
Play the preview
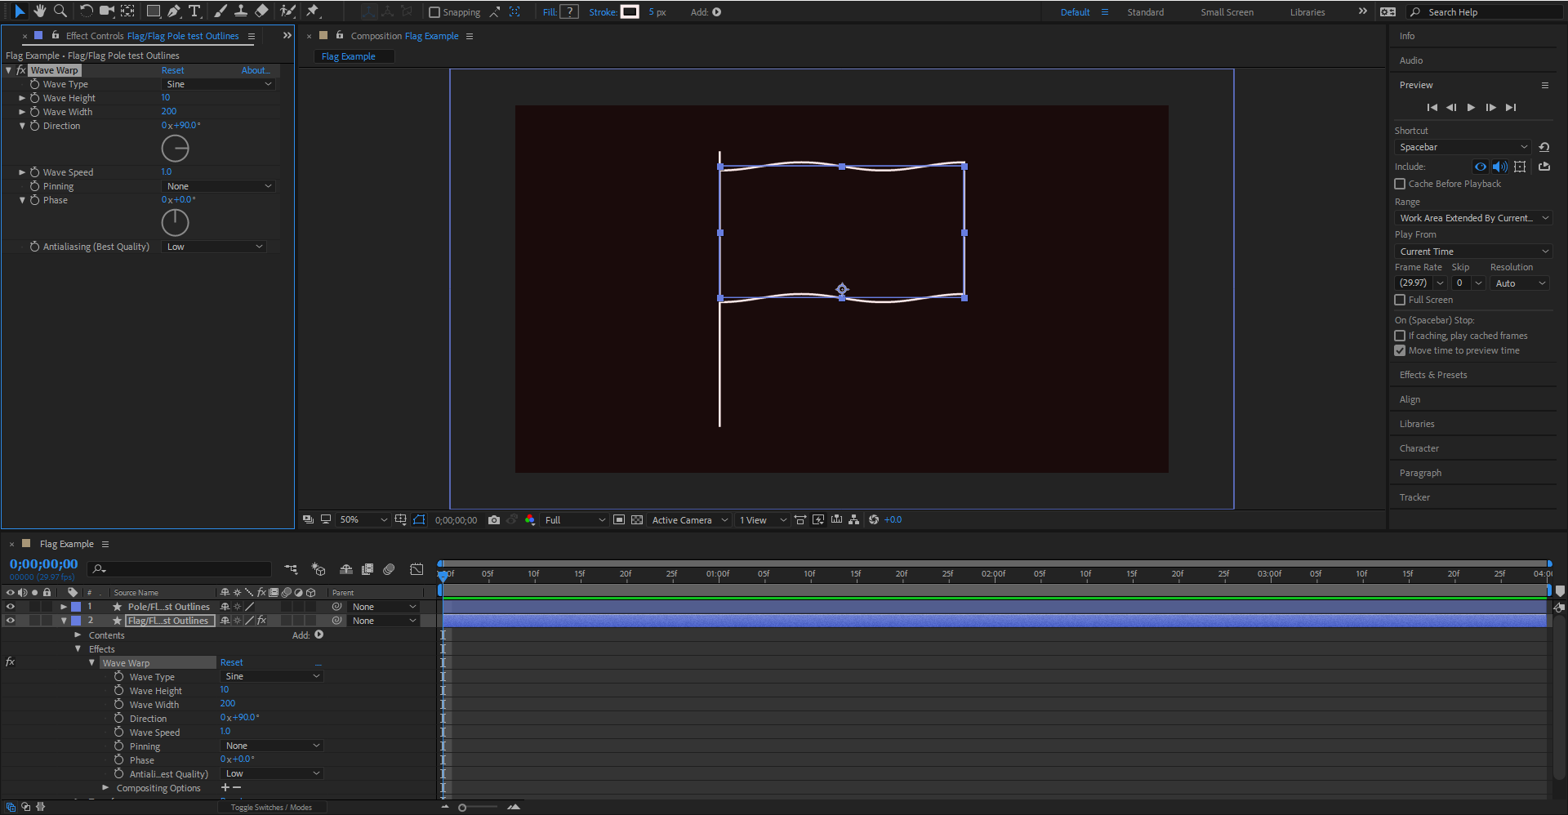tap(1471, 108)
